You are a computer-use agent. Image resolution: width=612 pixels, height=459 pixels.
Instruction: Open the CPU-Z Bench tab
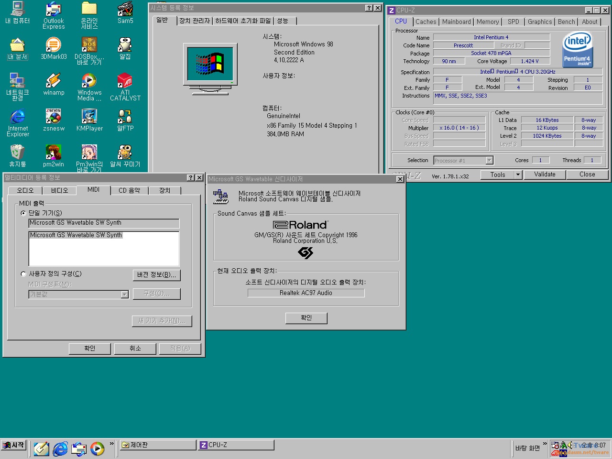pos(567,22)
